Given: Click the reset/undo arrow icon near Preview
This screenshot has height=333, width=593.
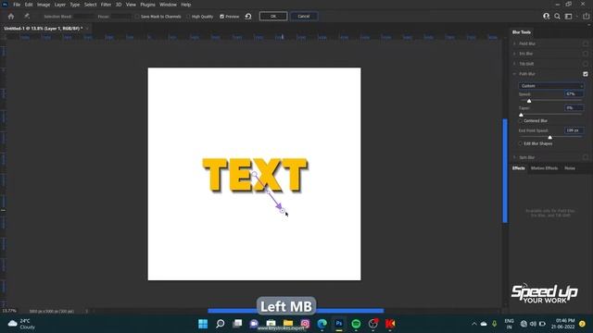Looking at the screenshot, I should tap(248, 17).
